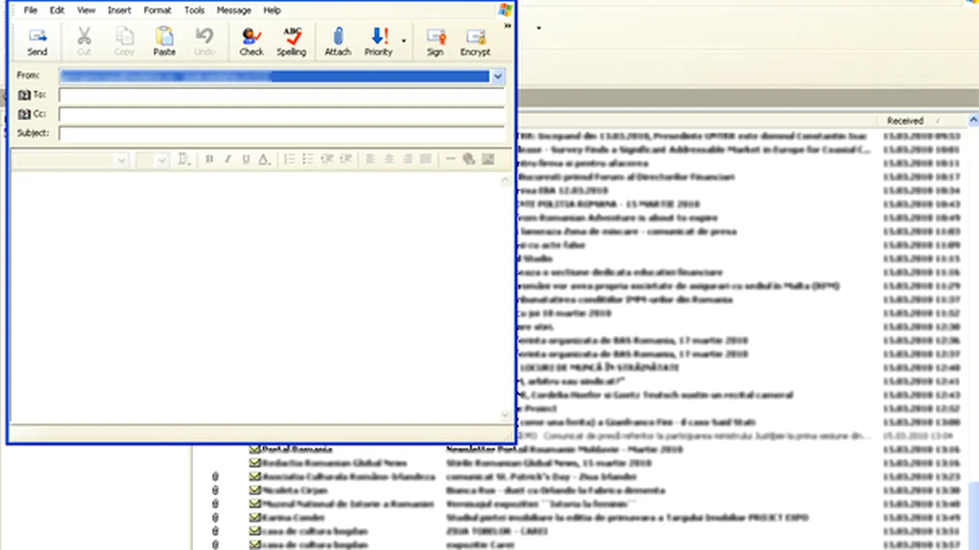Click the Send toolbar icon
This screenshot has width=979, height=550.
pos(37,41)
